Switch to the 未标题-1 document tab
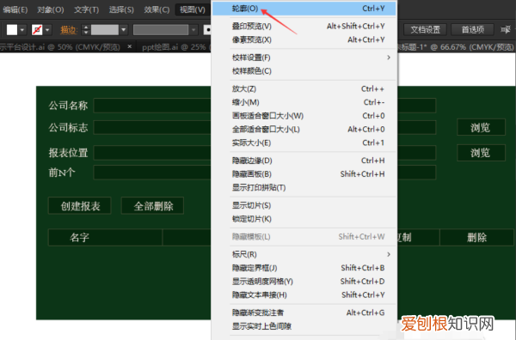This screenshot has height=340, width=516. tap(456, 47)
